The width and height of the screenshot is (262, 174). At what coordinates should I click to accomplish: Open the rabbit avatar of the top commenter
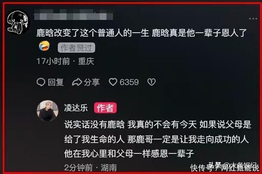18,22
